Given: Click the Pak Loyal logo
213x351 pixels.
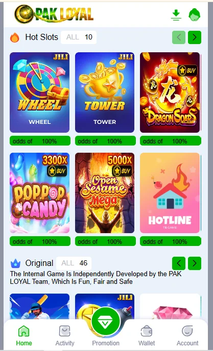Looking at the screenshot, I should coord(54,14).
